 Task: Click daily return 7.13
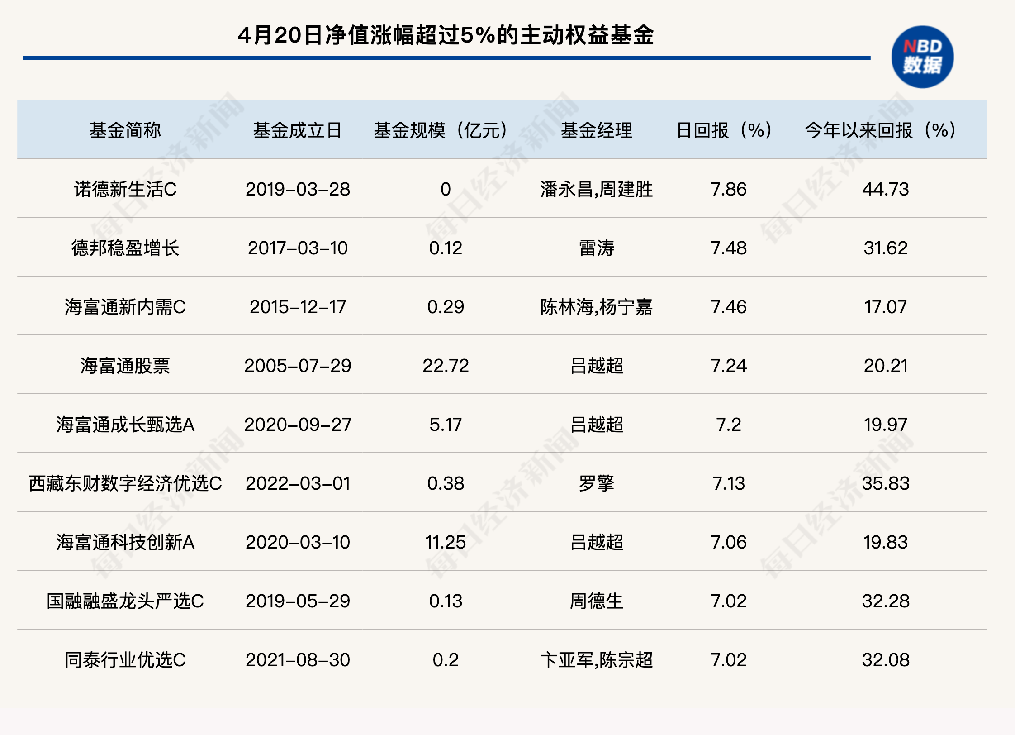pyautogui.click(x=729, y=483)
